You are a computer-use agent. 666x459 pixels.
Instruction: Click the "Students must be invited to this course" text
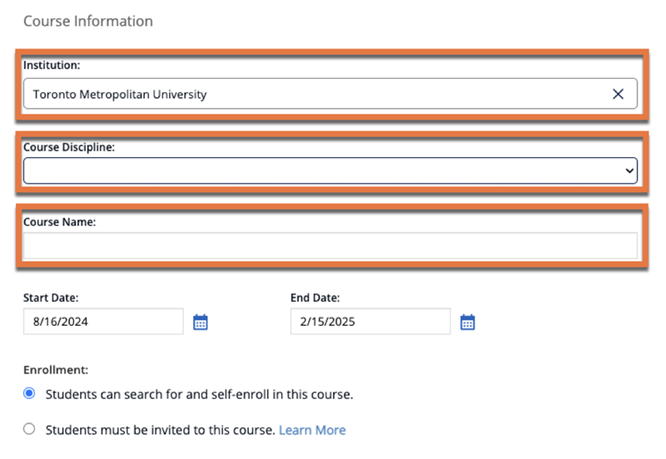[x=160, y=430]
